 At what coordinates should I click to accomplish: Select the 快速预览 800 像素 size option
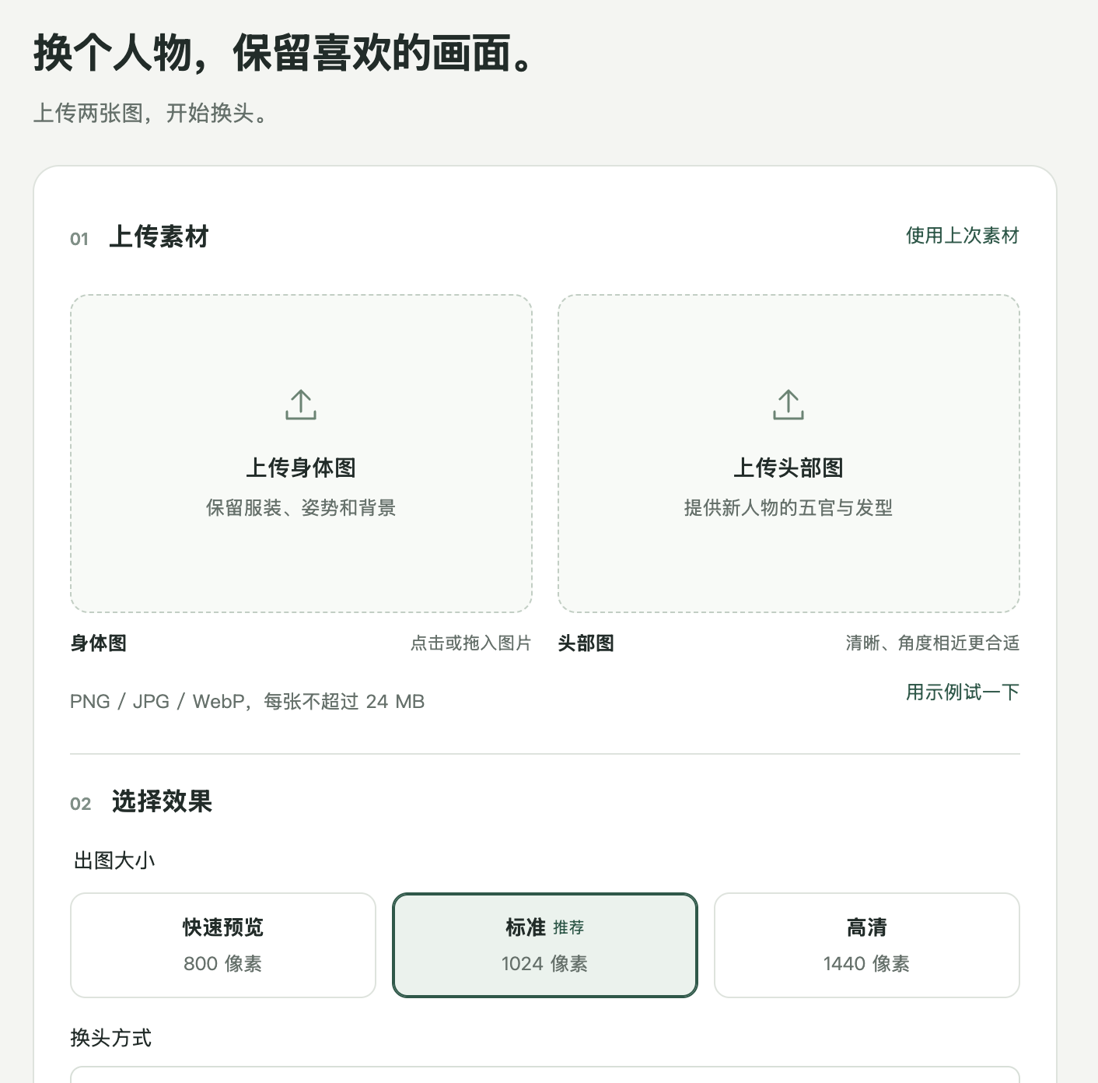223,945
